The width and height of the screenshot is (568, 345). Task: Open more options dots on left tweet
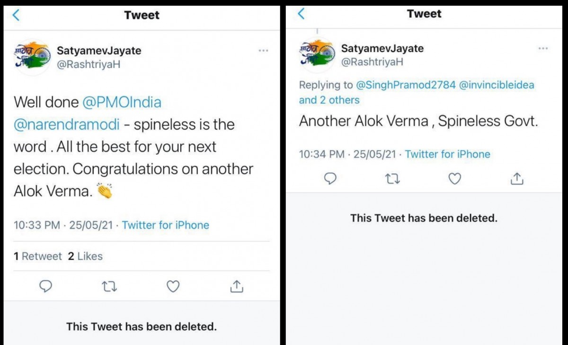263,51
